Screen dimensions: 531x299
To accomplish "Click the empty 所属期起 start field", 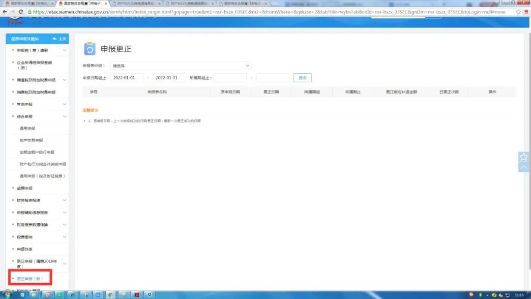I will click(230, 78).
